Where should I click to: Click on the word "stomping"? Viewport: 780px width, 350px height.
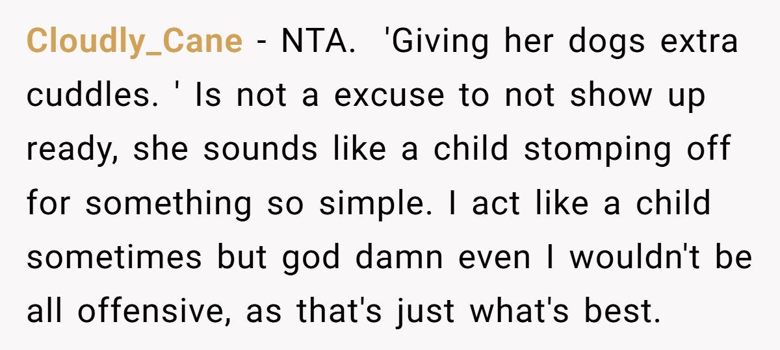[603, 150]
